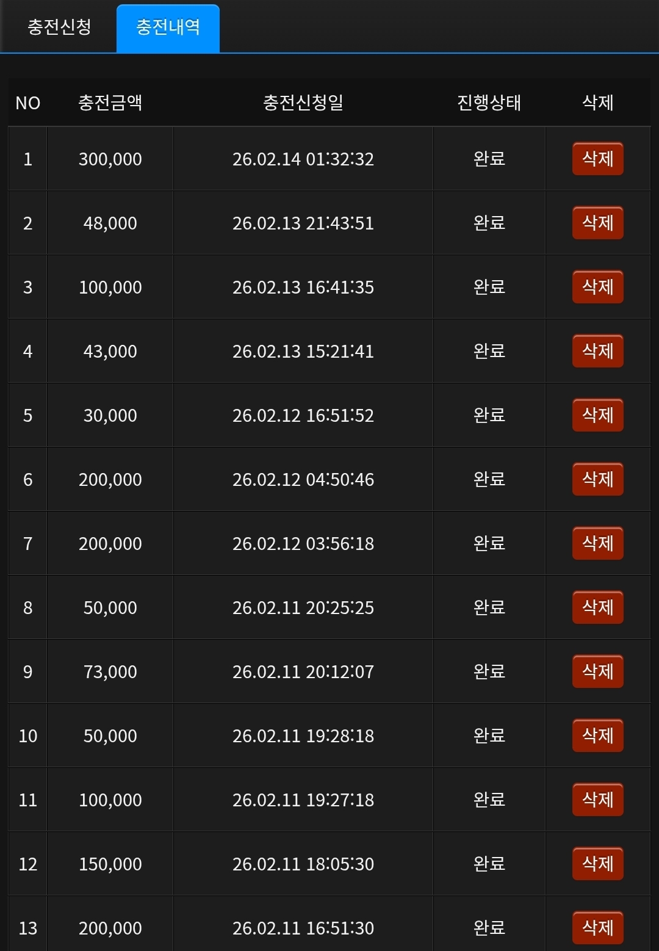659x951 pixels.
Task: Remove the 43,000 charge entry
Action: click(597, 351)
